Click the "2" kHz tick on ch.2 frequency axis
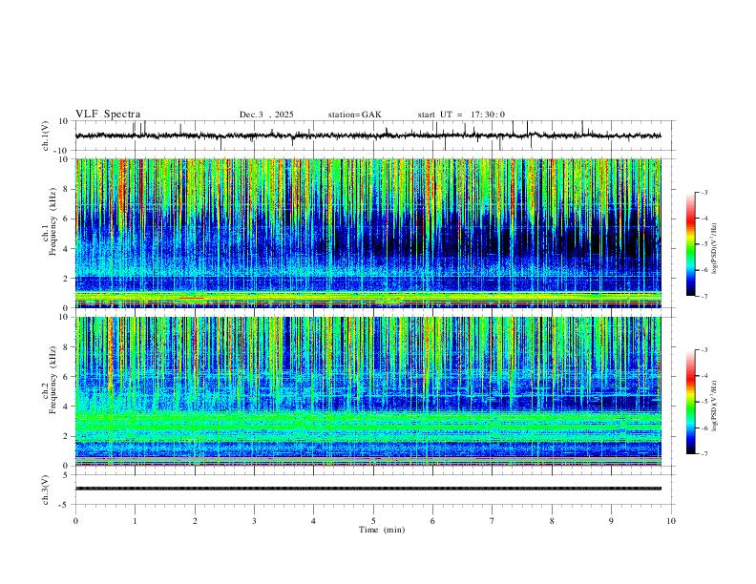 tap(66, 435)
